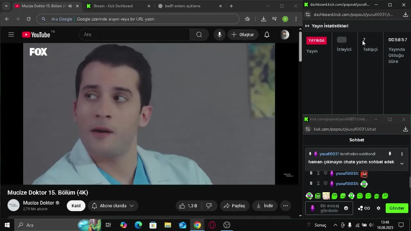Click the blonde face emote

point(326,196)
